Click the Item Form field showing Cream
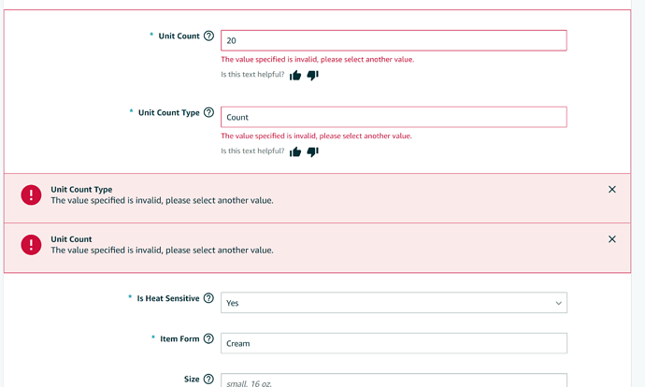645x387 pixels. click(x=394, y=343)
